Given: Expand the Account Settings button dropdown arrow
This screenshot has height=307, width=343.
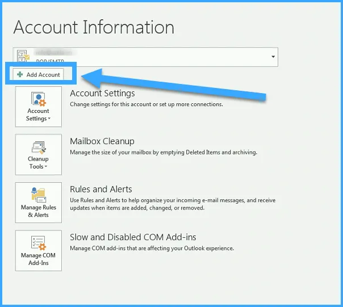Looking at the screenshot, I should tap(49, 119).
